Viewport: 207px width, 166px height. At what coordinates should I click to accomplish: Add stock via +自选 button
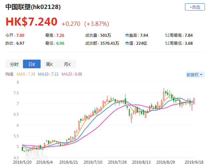pyautogui.click(x=195, y=7)
